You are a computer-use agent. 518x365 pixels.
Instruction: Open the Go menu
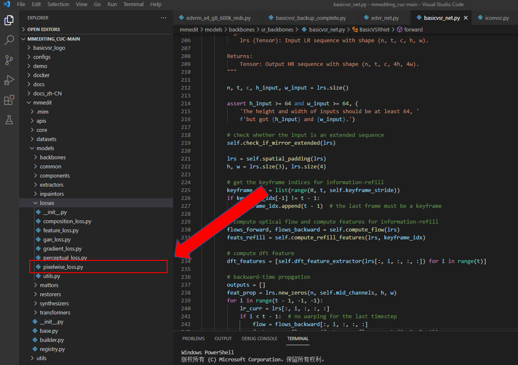point(97,4)
